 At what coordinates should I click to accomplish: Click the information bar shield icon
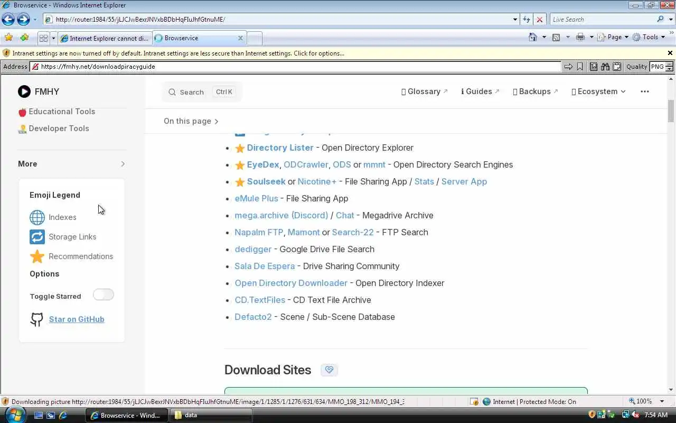6,53
